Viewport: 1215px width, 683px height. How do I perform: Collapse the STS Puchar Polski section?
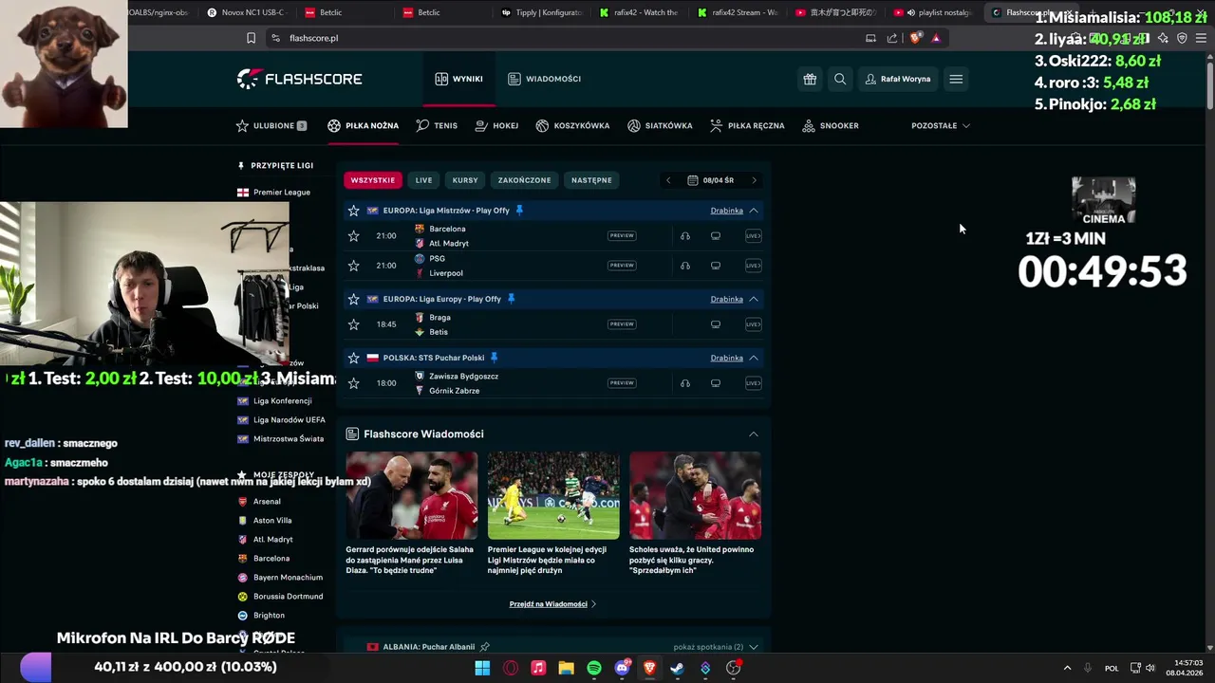point(754,358)
